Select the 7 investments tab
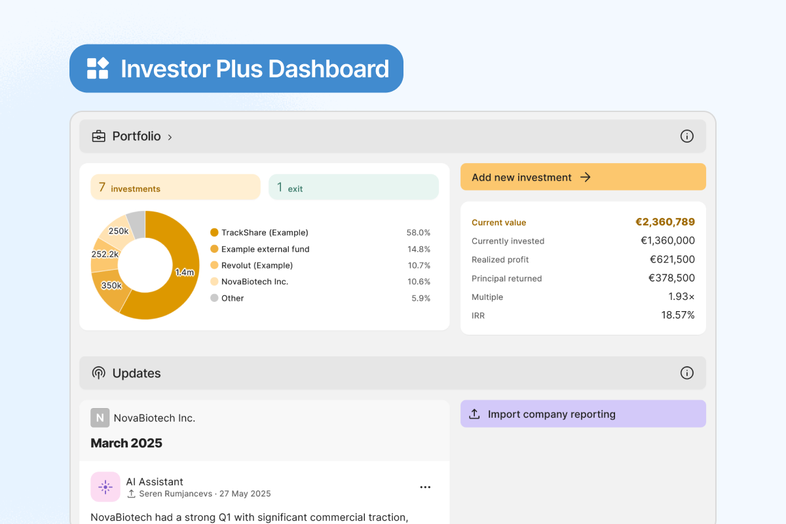786x524 pixels. pyautogui.click(x=175, y=187)
